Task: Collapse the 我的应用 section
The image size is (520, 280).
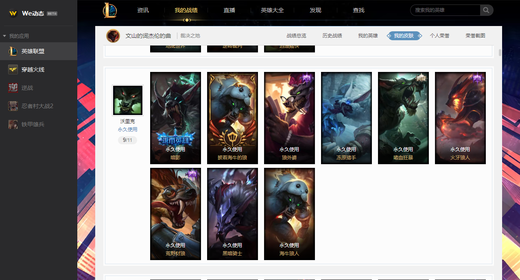Action: (4, 36)
